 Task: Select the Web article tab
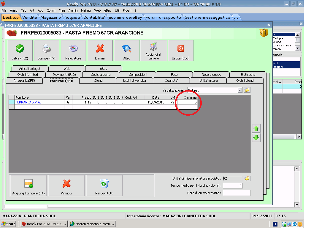coord(67,69)
